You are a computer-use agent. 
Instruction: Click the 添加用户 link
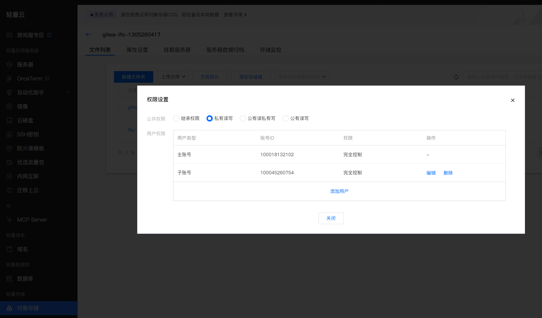point(339,191)
